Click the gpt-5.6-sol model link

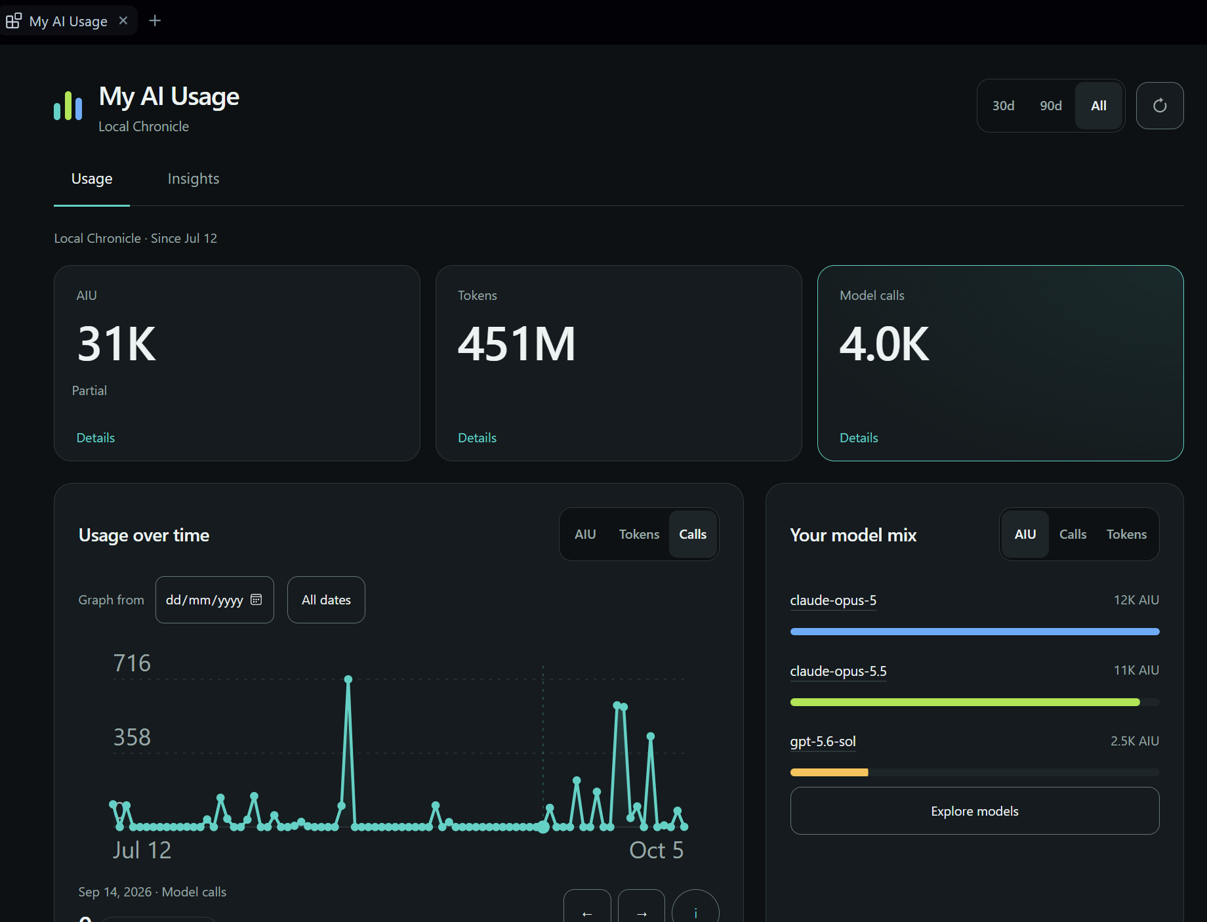(x=823, y=742)
